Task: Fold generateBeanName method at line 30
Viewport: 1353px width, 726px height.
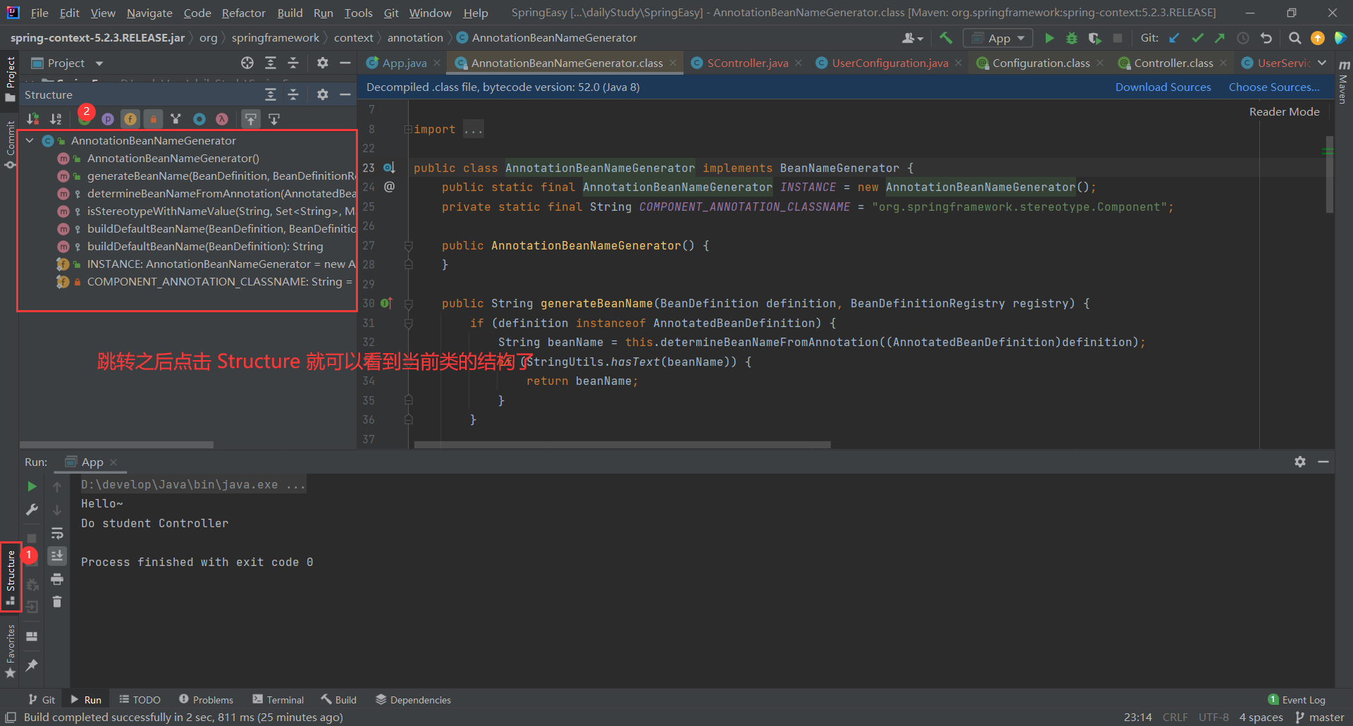Action: pos(408,304)
